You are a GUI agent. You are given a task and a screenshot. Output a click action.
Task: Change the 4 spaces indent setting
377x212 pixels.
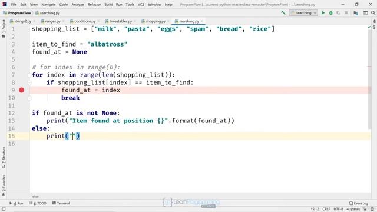[353, 209]
